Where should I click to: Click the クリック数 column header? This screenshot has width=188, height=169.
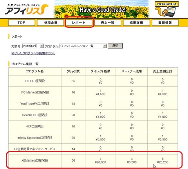coord(73,71)
